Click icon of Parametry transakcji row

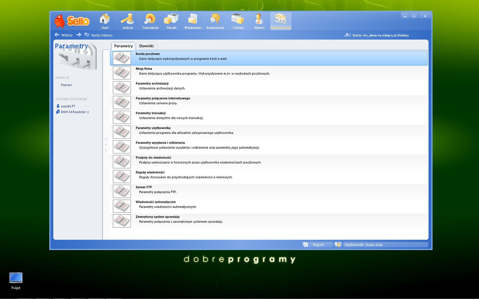122,117
